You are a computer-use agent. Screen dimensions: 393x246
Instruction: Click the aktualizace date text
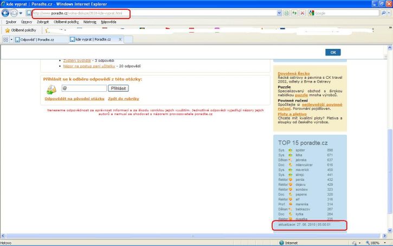click(x=305, y=224)
